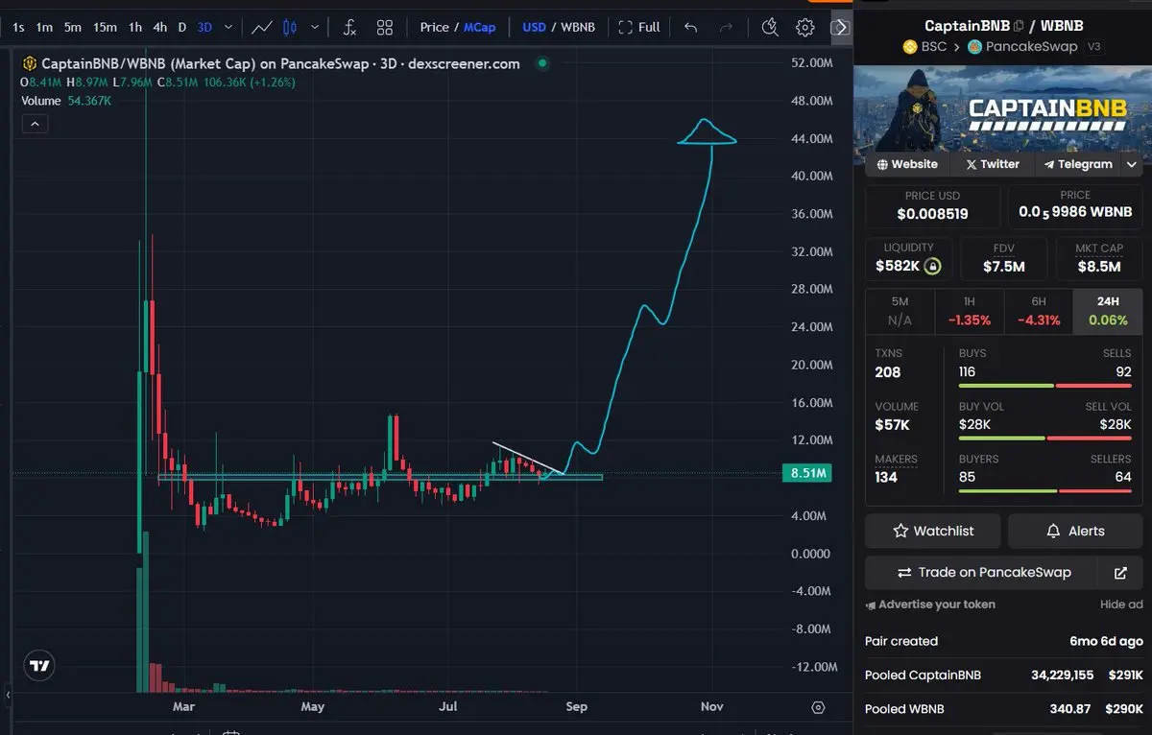
Task: Add the pair to Watchlist
Action: (932, 531)
